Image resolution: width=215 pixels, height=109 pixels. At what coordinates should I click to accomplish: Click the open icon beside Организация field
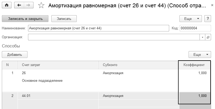click(208, 37)
